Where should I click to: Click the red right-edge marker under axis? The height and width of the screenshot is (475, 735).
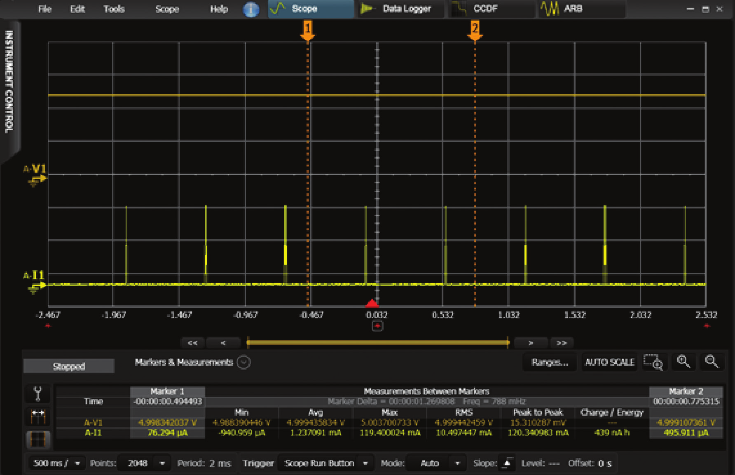click(707, 326)
